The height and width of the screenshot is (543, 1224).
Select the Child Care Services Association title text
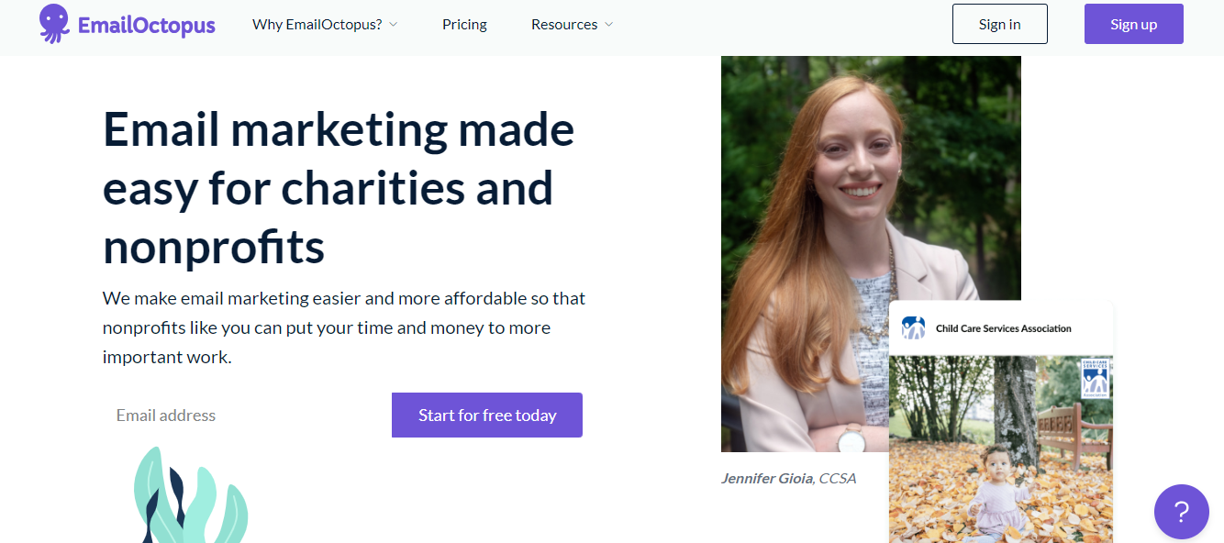click(x=1003, y=328)
